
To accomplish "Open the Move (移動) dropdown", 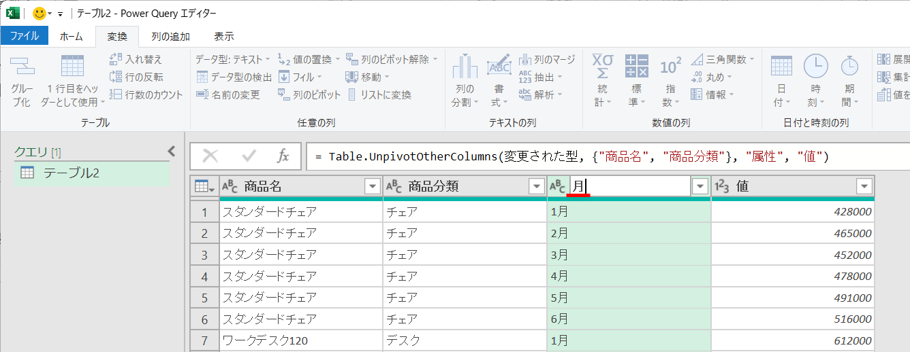I will (x=367, y=77).
